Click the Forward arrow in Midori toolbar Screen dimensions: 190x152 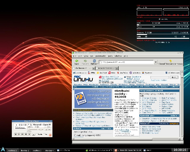pos(85,61)
